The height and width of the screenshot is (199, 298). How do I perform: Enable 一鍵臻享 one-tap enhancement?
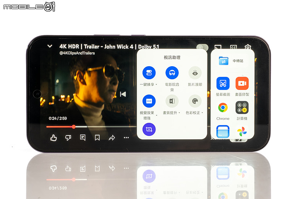pyautogui.click(x=149, y=73)
